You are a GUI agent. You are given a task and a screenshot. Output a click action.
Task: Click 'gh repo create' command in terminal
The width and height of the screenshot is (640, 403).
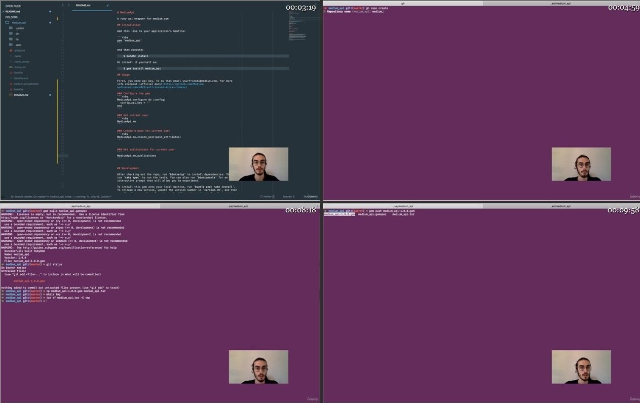pos(377,8)
